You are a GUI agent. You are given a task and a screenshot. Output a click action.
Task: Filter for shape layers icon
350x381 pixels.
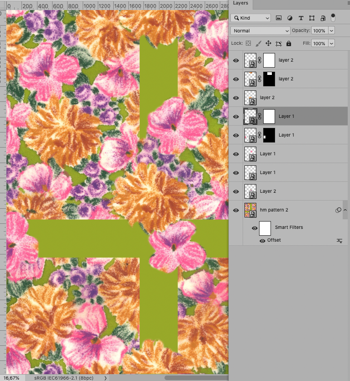coord(312,18)
